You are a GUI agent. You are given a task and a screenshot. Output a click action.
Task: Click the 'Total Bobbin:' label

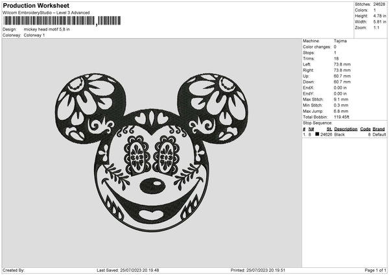click(x=315, y=117)
